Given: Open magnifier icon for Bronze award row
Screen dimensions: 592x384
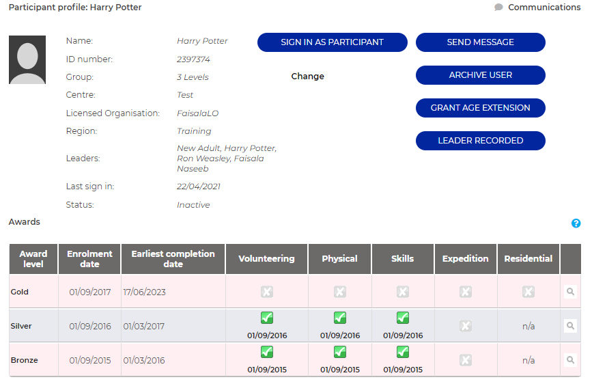Looking at the screenshot, I should pos(570,360).
